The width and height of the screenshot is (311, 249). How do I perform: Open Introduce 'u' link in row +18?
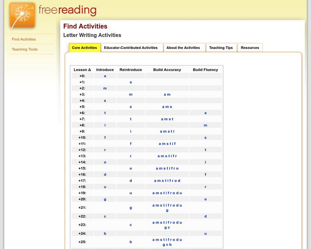tap(105, 187)
